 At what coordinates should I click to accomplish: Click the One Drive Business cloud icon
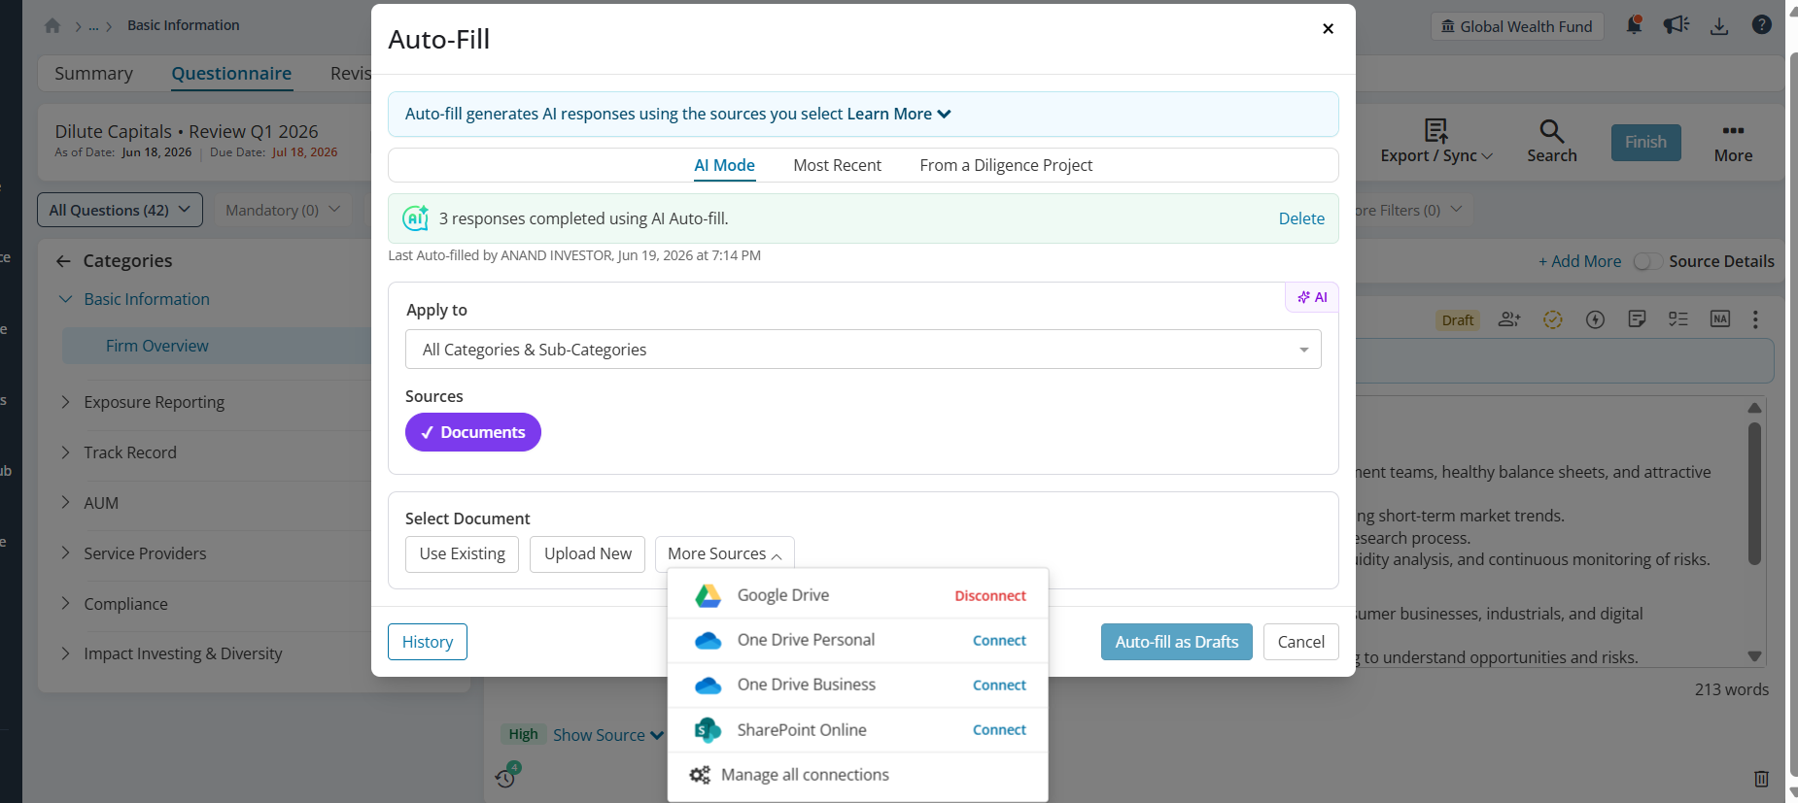[709, 686]
